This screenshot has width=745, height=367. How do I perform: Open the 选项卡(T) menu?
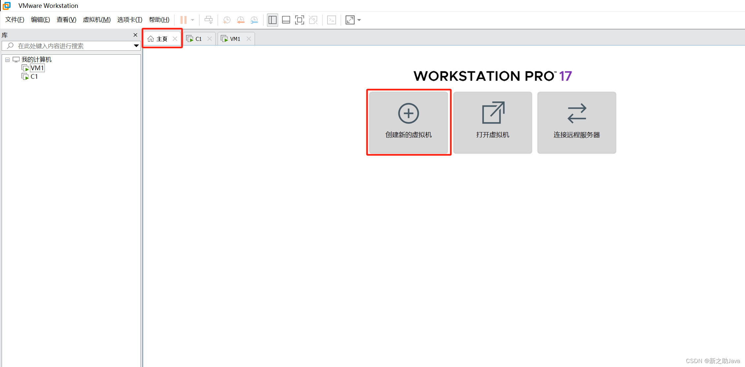point(130,20)
